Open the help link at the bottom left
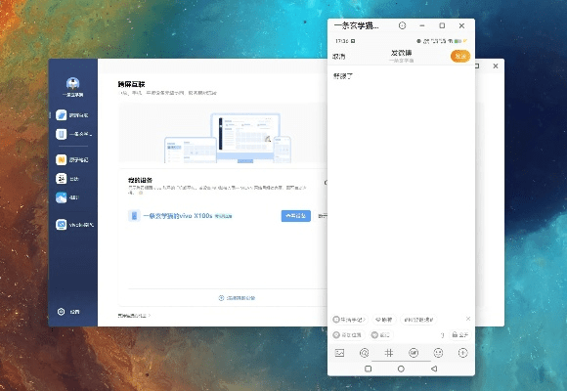The width and height of the screenshot is (567, 391). [134, 316]
